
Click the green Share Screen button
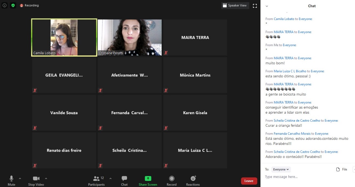point(148,180)
